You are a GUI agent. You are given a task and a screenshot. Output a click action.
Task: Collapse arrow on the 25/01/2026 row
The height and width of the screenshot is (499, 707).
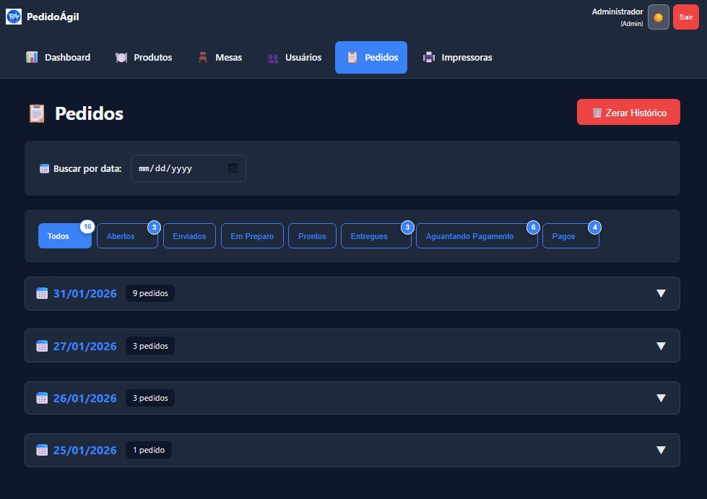click(x=659, y=449)
